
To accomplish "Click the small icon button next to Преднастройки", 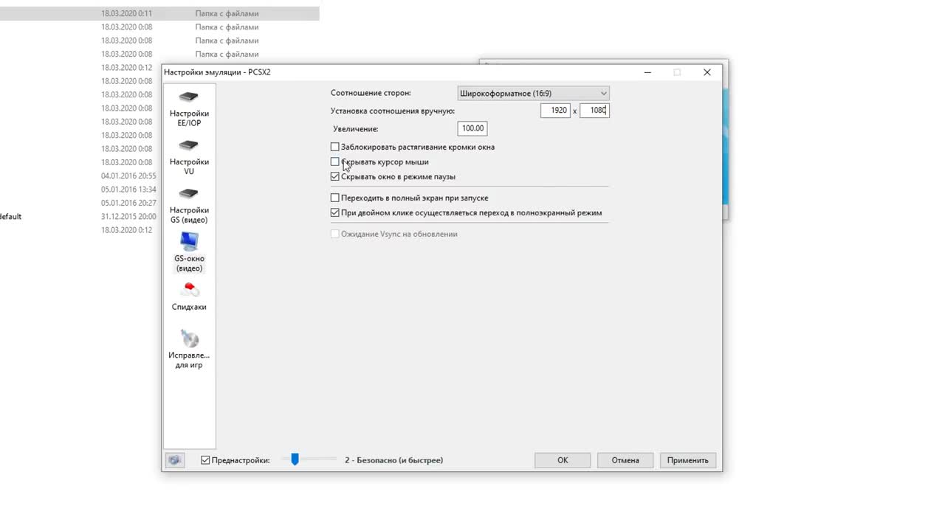I will tap(174, 460).
